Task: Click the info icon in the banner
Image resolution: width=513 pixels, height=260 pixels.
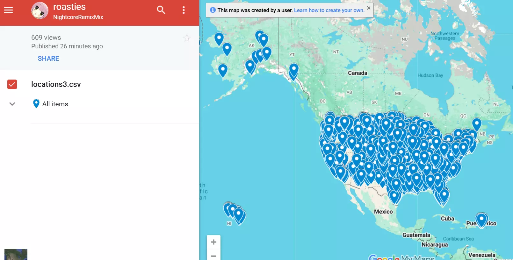Action: pos(213,10)
